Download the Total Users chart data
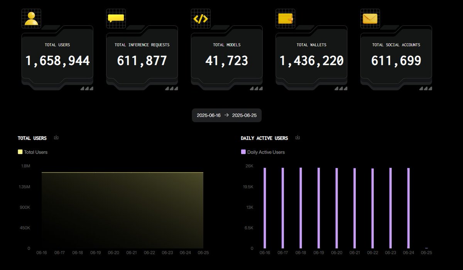 pyautogui.click(x=56, y=137)
